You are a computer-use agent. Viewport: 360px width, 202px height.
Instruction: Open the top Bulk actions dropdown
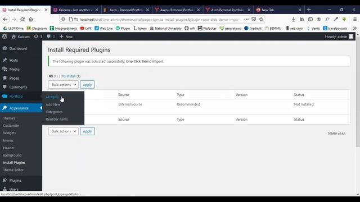click(x=64, y=85)
